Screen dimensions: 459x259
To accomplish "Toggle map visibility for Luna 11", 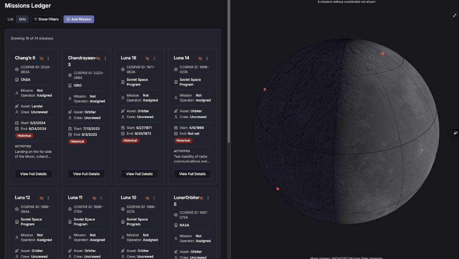I will click(94, 198).
